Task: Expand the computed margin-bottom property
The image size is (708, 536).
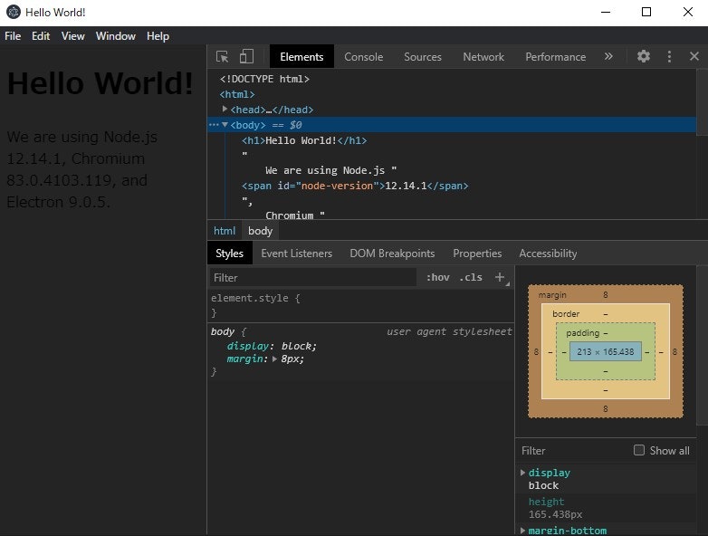Action: tap(523, 531)
